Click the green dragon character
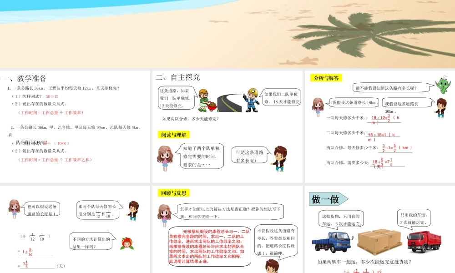Viewport: 455px width, 273px height. click(443, 85)
